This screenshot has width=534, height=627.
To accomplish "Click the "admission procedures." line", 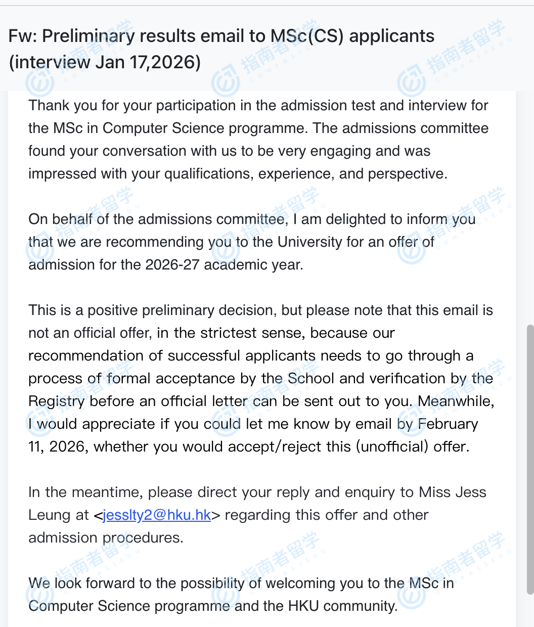I will point(106,538).
